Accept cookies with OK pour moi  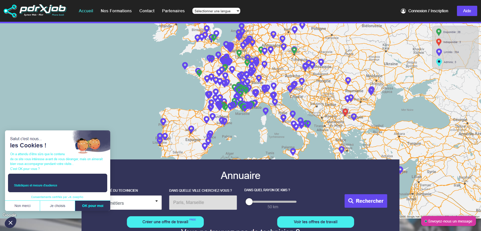pos(92,206)
